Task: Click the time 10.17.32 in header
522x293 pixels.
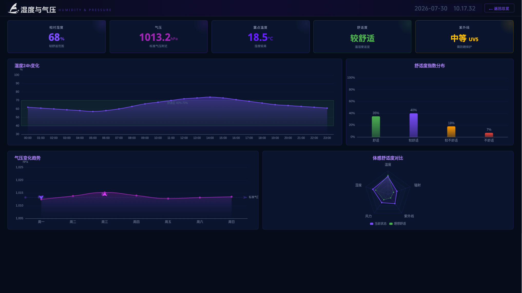Action: tap(464, 8)
